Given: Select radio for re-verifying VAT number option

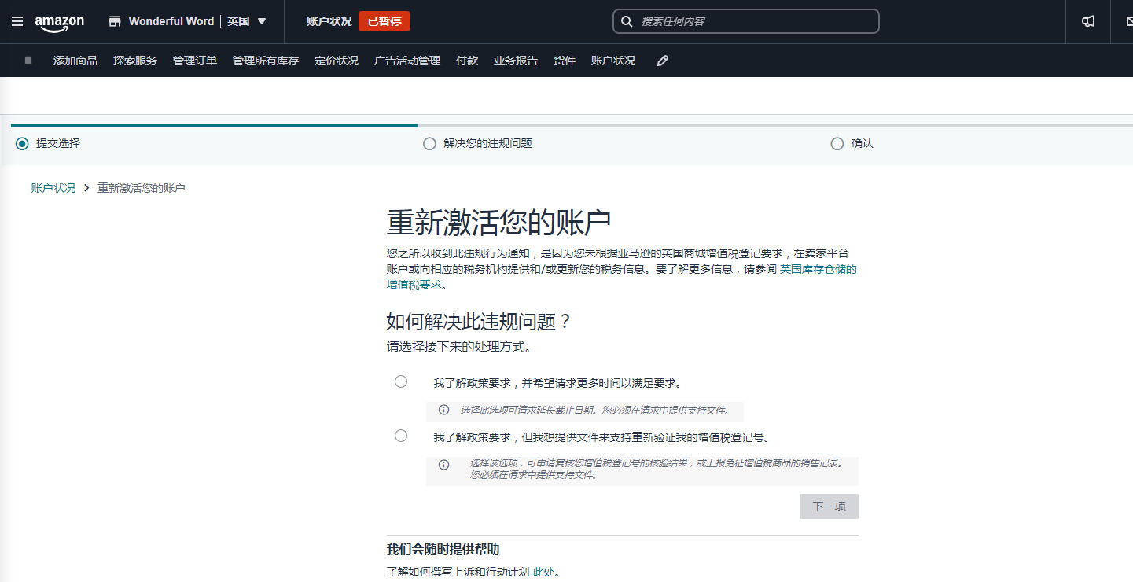Looking at the screenshot, I should pos(401,436).
